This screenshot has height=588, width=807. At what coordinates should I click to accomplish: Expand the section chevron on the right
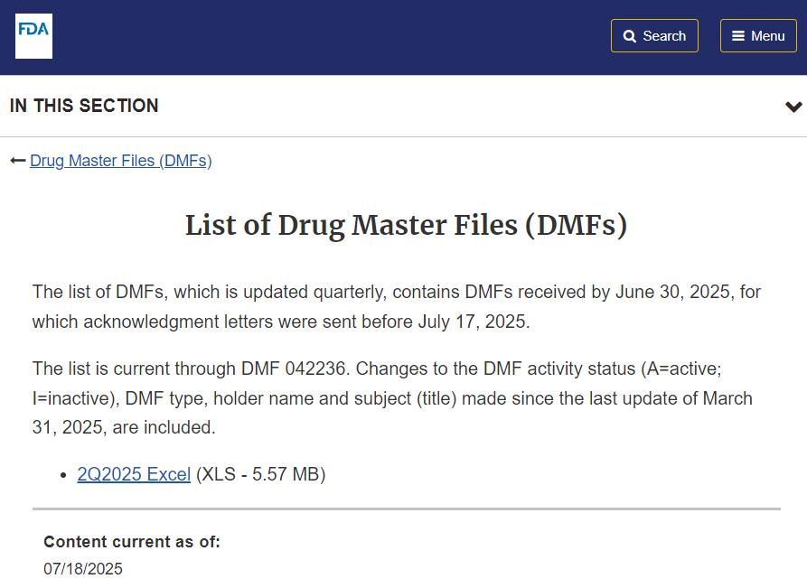pos(793,107)
